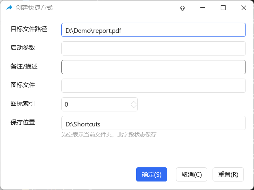
Task: Select the 备注/描述 text field
Action: coord(154,67)
